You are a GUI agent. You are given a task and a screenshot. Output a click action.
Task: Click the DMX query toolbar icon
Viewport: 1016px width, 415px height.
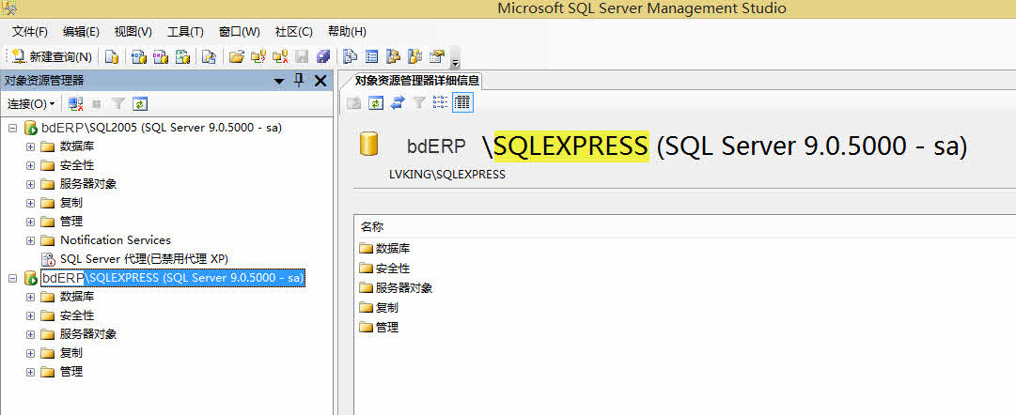pos(161,57)
